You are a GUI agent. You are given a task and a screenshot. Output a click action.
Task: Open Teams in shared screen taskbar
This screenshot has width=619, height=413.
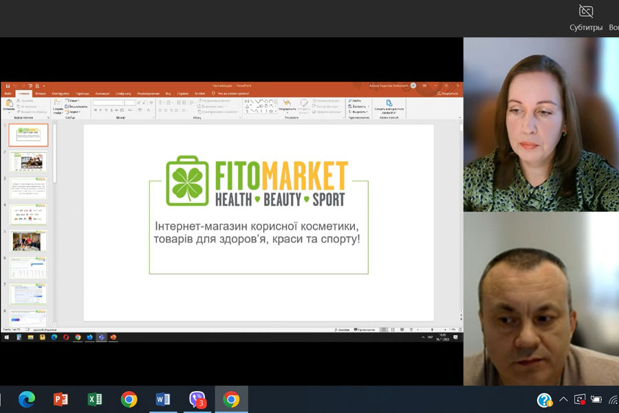(102, 337)
